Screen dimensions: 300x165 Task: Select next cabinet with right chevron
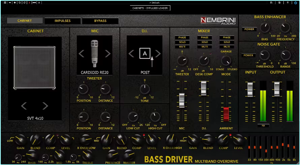[45, 106]
